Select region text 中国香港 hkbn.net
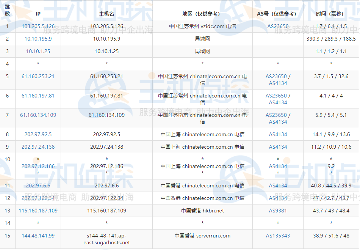The height and width of the screenshot is (250, 360). coord(202,211)
